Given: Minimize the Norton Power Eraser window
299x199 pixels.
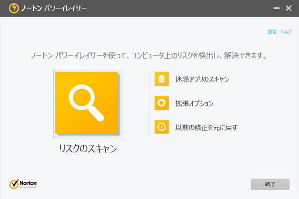Looking at the screenshot, I should click(x=276, y=8).
